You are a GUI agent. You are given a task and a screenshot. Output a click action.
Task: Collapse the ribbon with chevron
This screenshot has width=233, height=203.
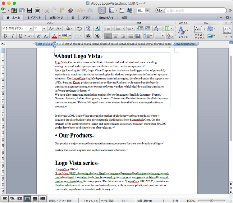click(221, 17)
